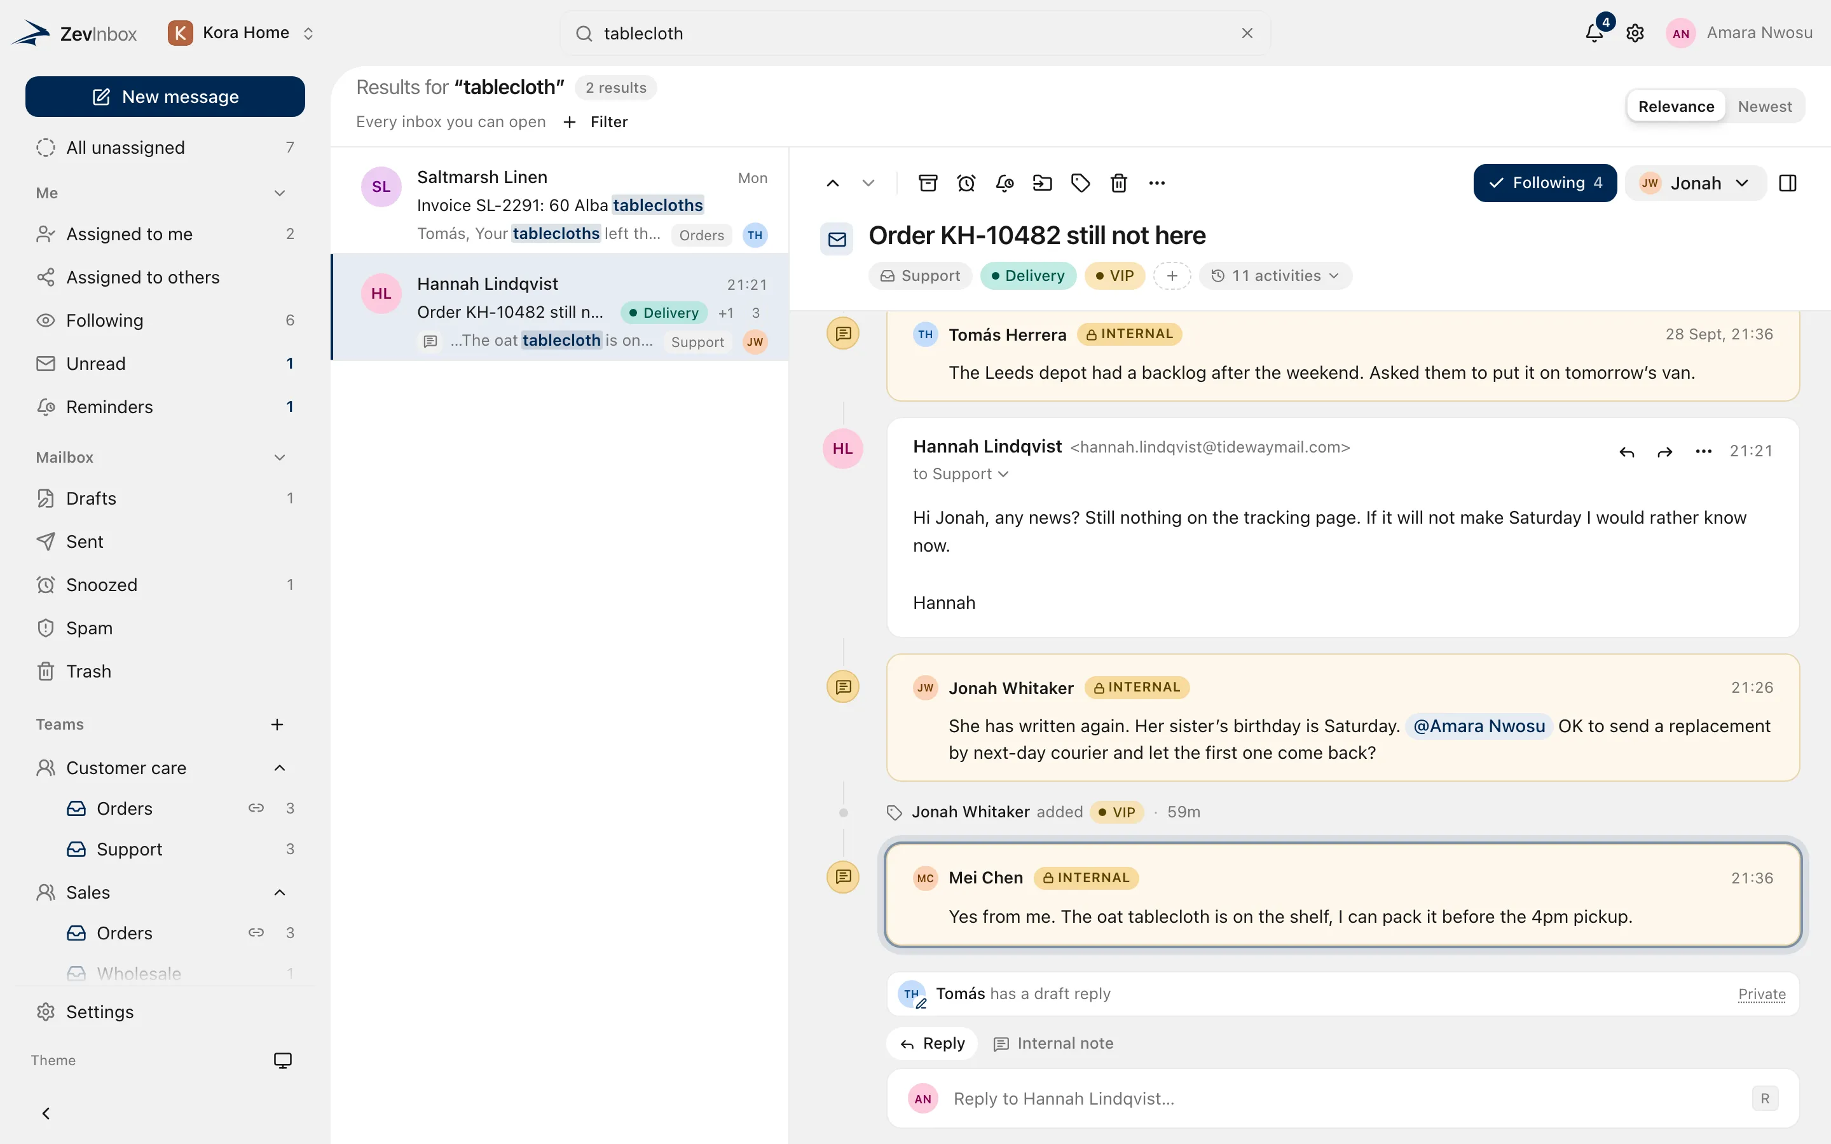Add a new team with plus icon
This screenshot has width=1831, height=1144.
(x=277, y=724)
